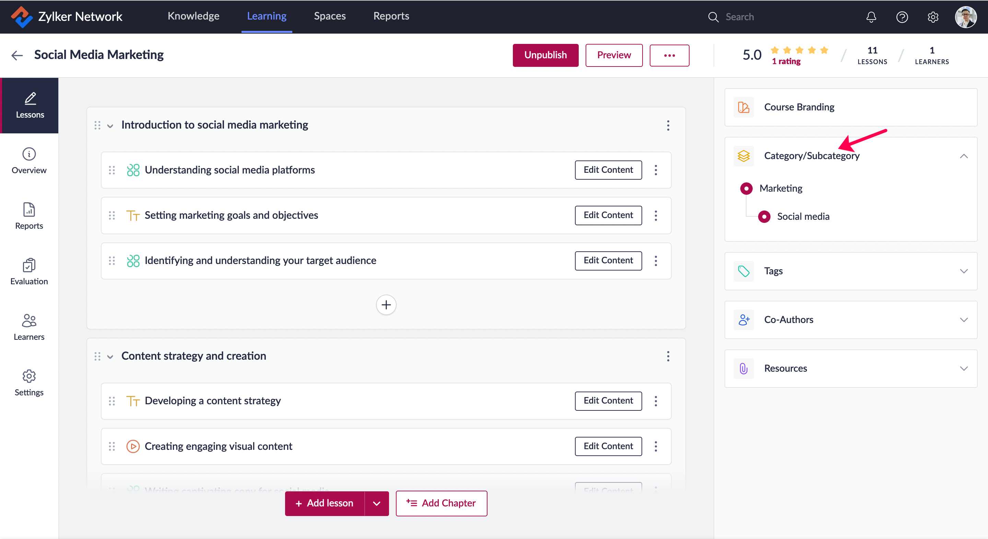Edit Content of Setting marketing goals and objectives
Image resolution: width=988 pixels, height=539 pixels.
pyautogui.click(x=608, y=215)
